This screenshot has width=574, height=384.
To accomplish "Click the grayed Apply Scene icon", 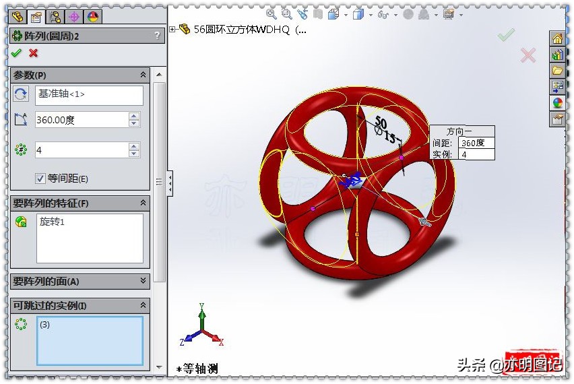I will tap(424, 14).
